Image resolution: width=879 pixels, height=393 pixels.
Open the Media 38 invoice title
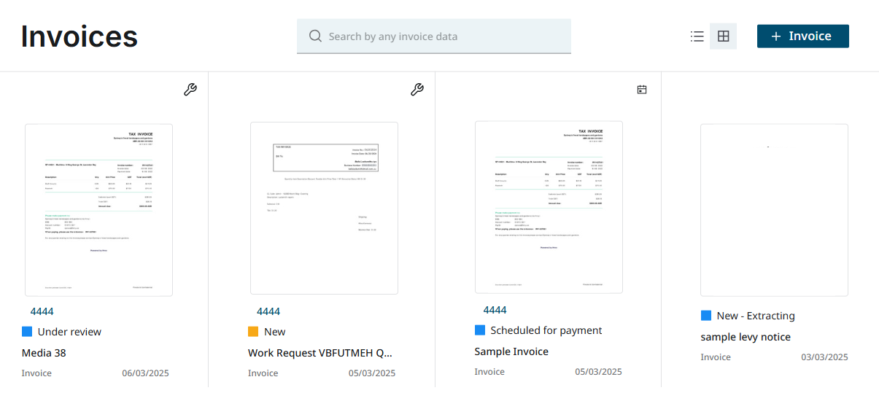click(44, 353)
